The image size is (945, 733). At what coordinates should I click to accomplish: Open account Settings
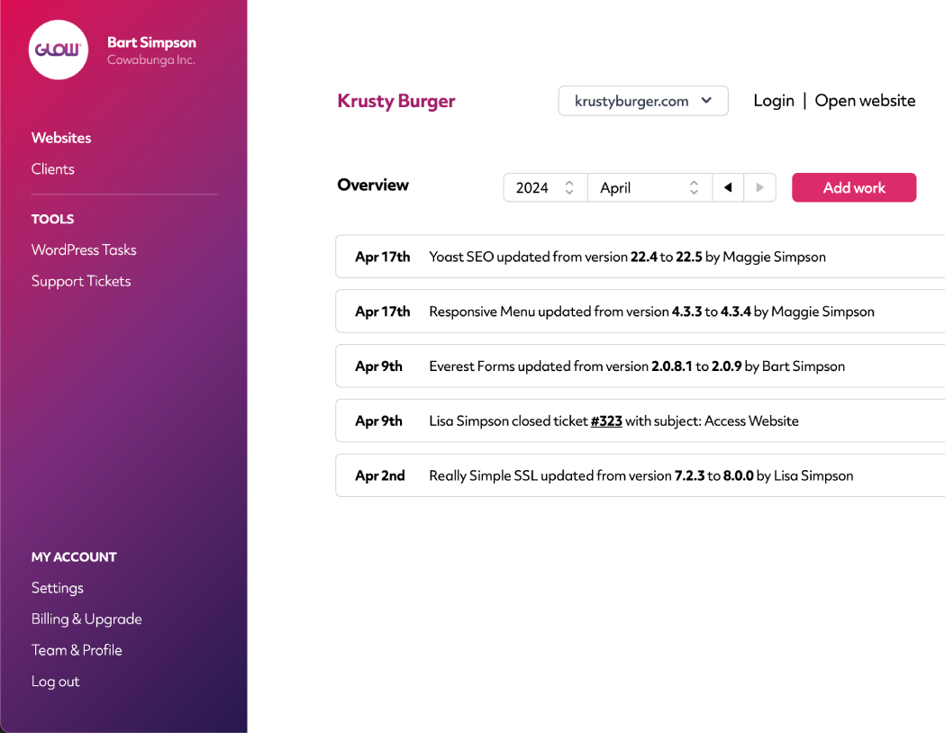58,588
